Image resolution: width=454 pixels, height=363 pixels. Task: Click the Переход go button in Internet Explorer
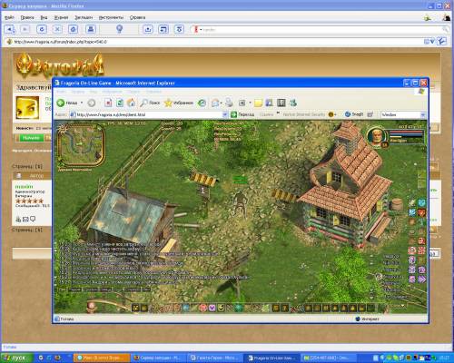pyautogui.click(x=242, y=114)
